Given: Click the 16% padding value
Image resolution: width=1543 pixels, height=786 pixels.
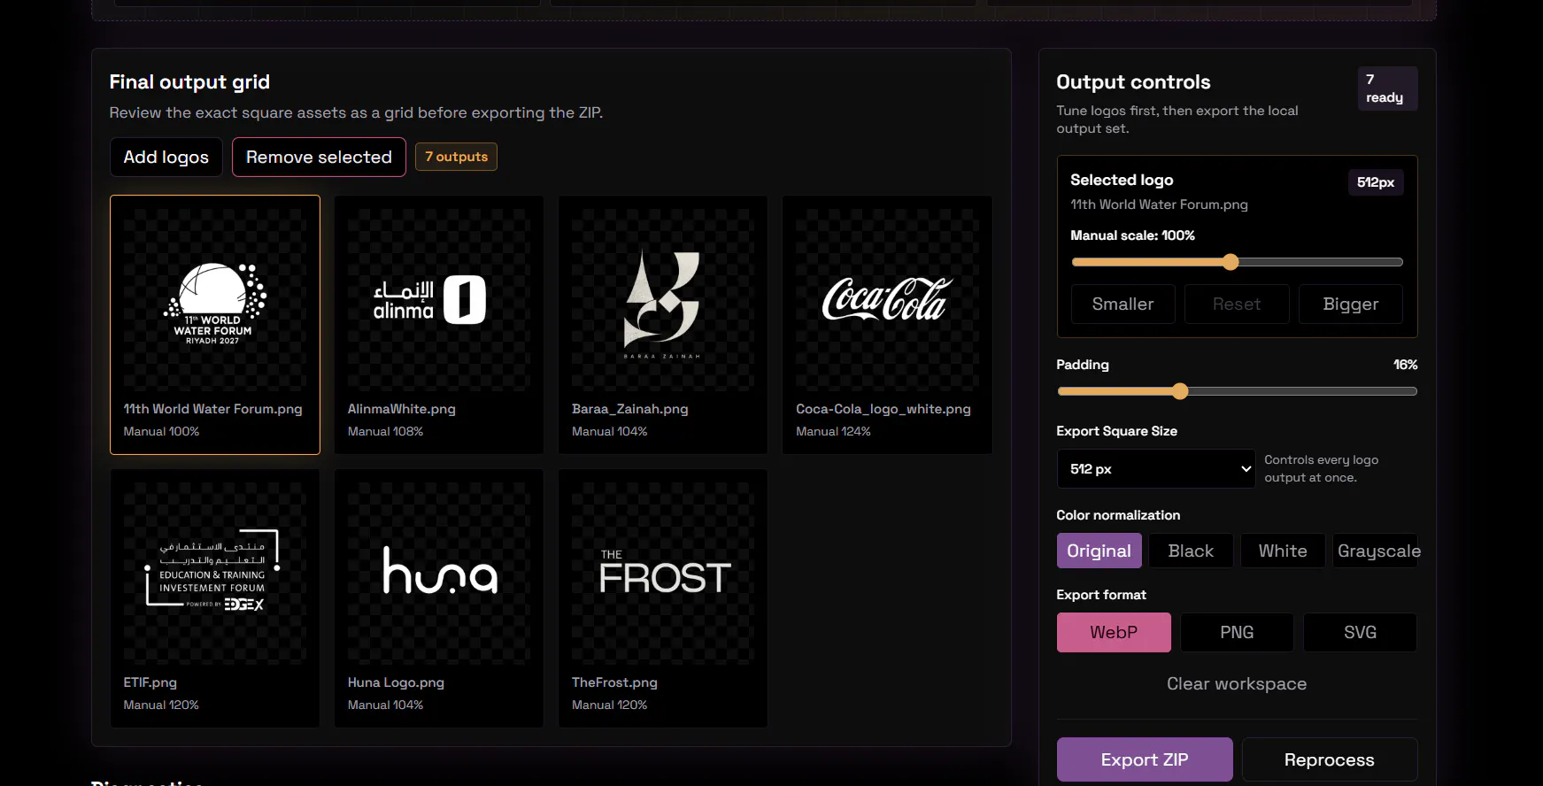Looking at the screenshot, I should point(1406,365).
